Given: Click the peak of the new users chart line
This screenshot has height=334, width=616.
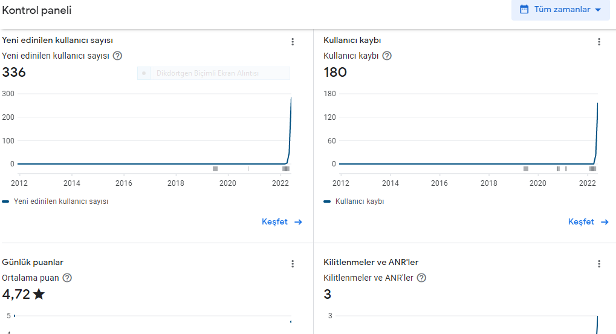Looking at the screenshot, I should 291,97.
